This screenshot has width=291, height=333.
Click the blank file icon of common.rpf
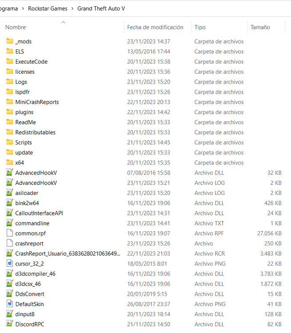point(10,233)
